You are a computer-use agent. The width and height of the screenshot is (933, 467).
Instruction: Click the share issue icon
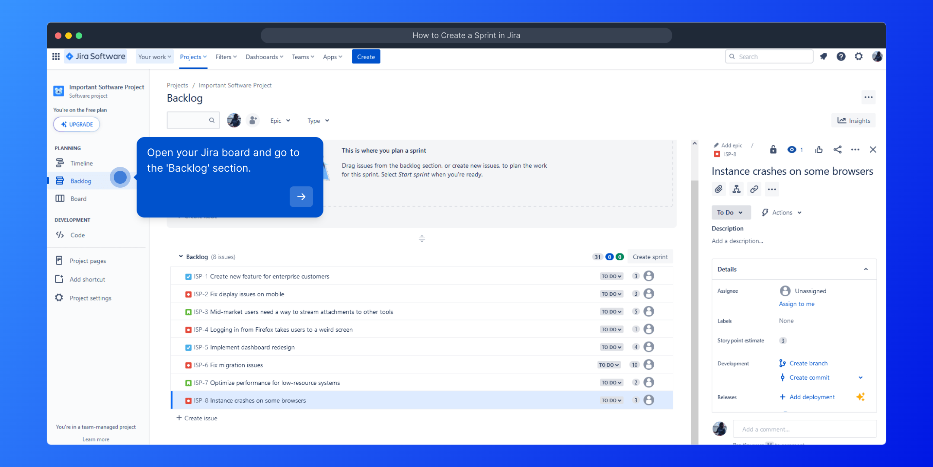[837, 150]
